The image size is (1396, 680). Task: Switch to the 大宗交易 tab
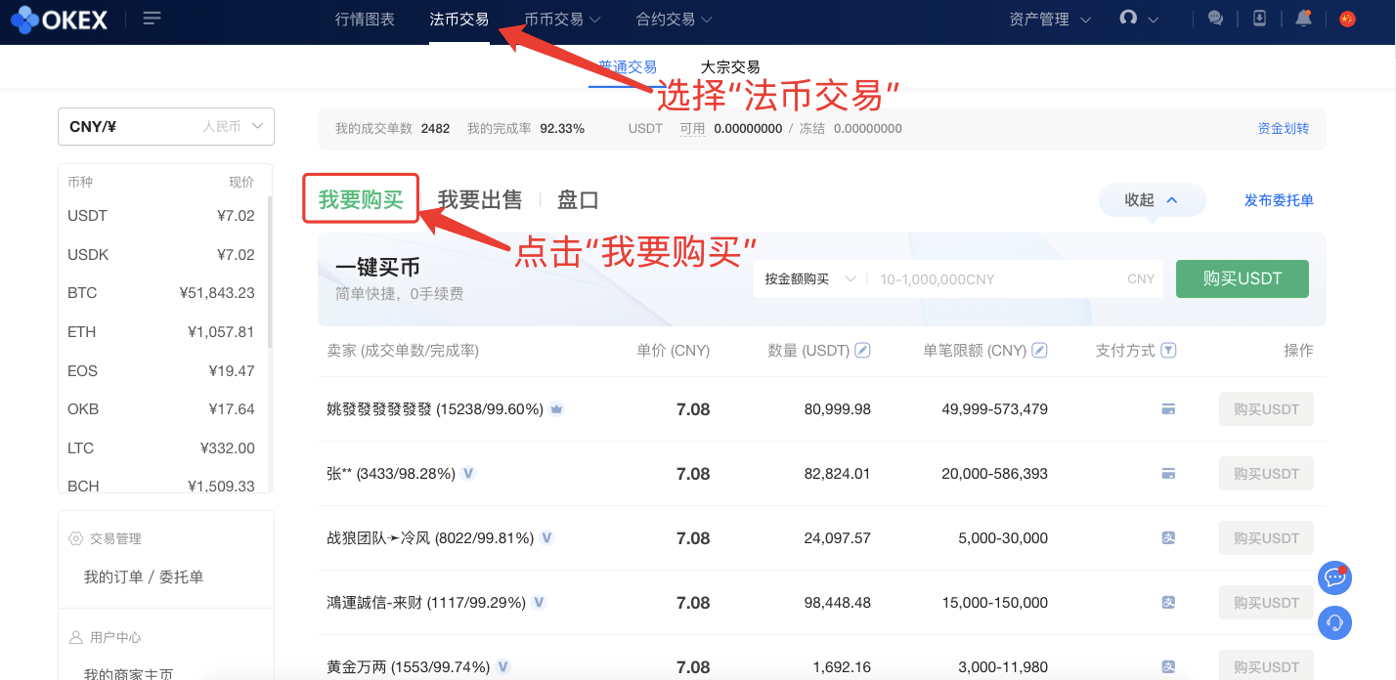730,67
